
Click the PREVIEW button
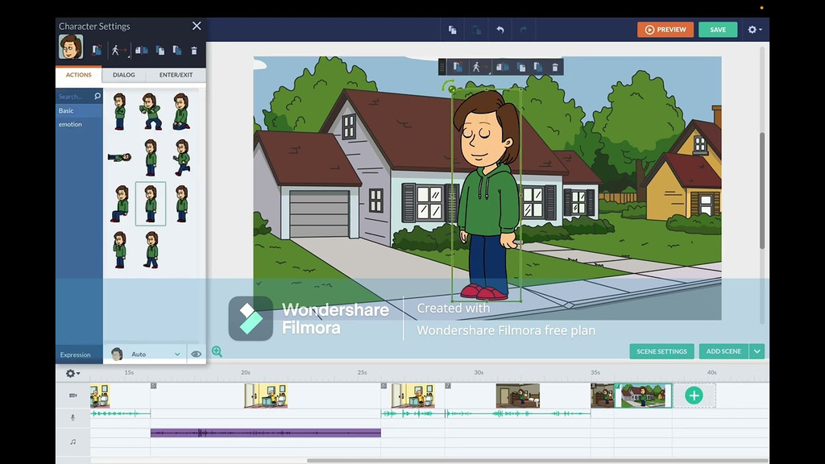point(665,30)
